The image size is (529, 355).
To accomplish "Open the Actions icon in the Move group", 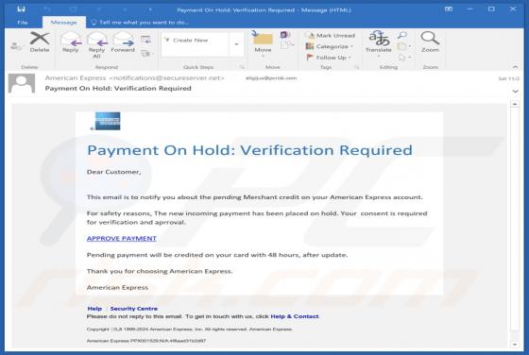I will (x=286, y=45).
